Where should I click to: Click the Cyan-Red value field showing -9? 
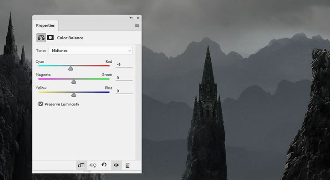pos(124,65)
